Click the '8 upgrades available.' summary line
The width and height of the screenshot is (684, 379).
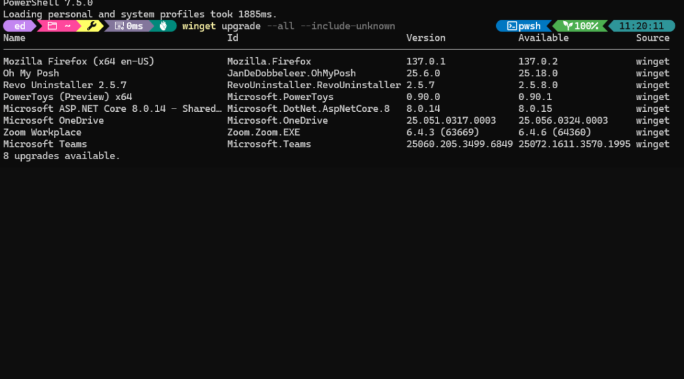click(61, 155)
